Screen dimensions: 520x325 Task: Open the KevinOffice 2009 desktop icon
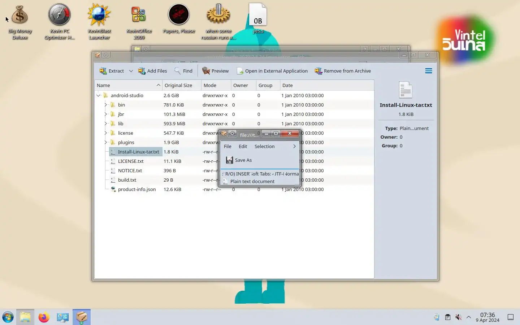[x=139, y=22]
